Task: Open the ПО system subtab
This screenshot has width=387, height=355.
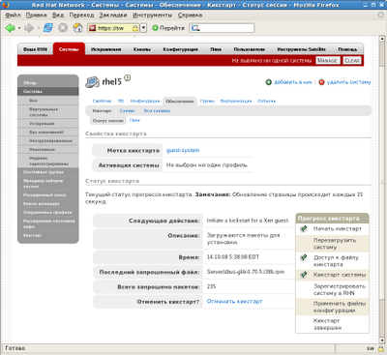Action: pyautogui.click(x=121, y=101)
